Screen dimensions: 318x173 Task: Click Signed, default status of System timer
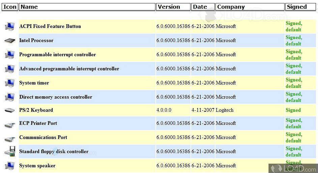tap(294, 83)
